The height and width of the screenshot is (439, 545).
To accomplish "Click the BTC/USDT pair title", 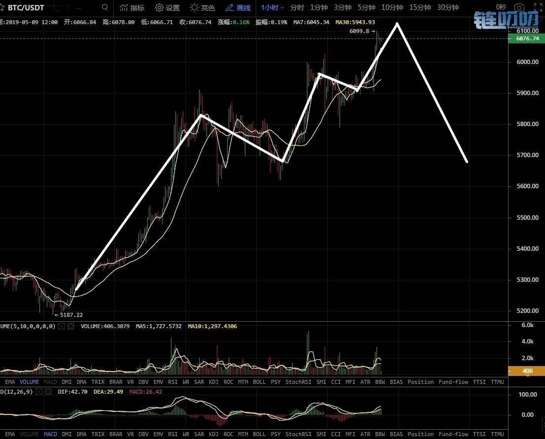I will coord(26,7).
